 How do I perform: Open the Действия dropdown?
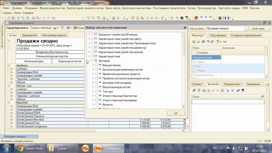pos(260,28)
